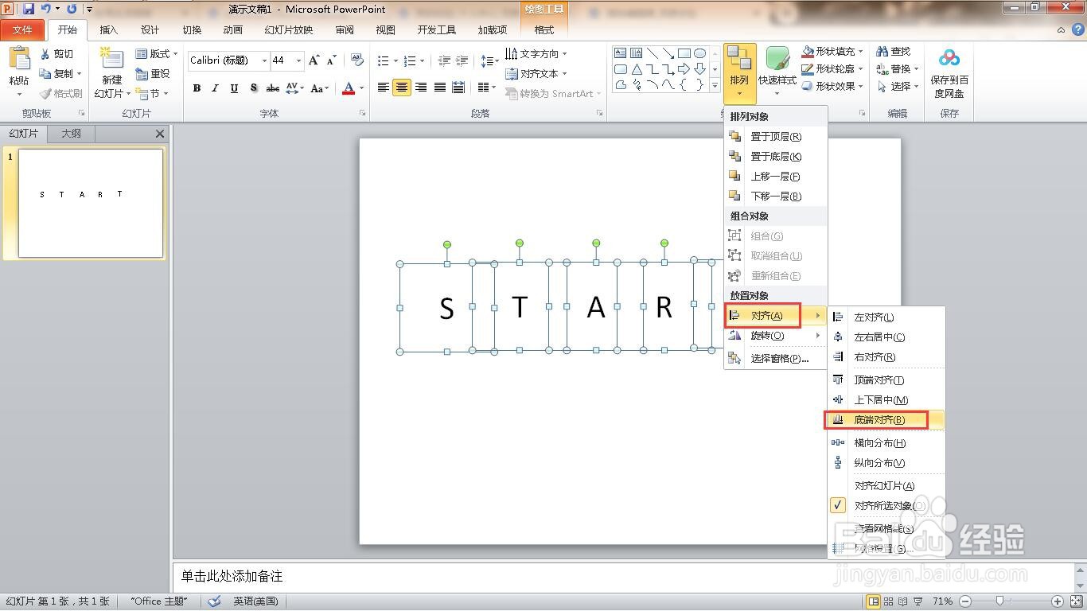
Task: Expand the font name combo box
Action: 264,60
